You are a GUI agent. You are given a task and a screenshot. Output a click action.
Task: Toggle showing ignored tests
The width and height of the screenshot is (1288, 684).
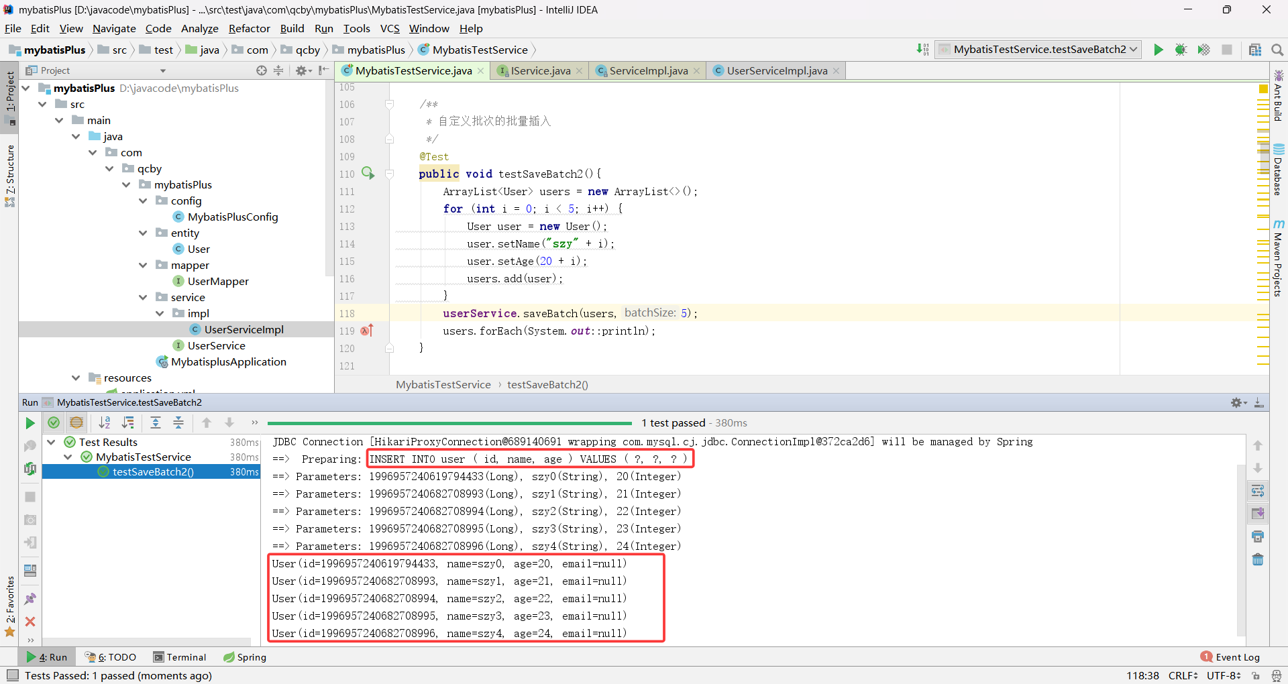coord(76,422)
